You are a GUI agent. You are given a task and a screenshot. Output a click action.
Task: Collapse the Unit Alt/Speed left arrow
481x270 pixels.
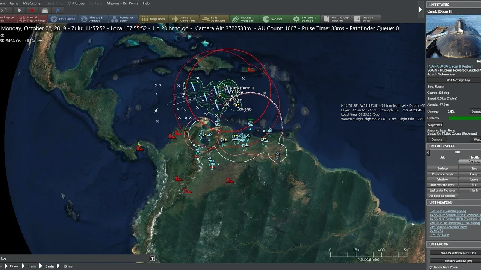[428, 153]
